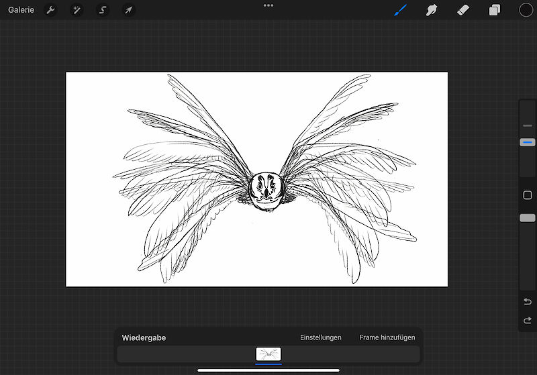Open animation Einstellungen
This screenshot has height=375, width=537.
[321, 337]
